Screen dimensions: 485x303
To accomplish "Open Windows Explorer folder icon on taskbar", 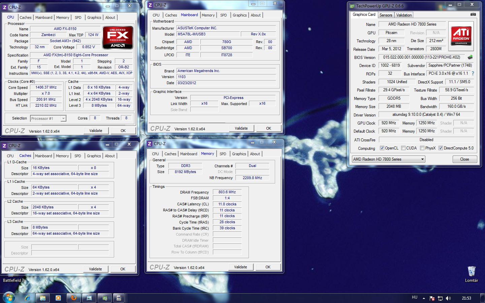I will click(43, 298).
